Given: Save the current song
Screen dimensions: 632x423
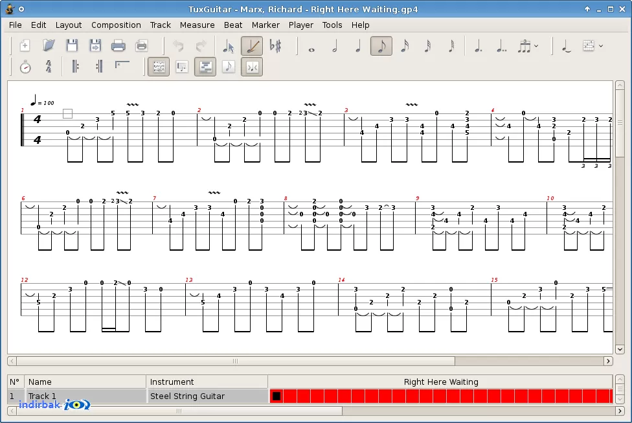Looking at the screenshot, I should pos(72,45).
